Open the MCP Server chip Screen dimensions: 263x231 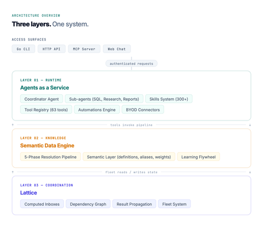pos(84,49)
